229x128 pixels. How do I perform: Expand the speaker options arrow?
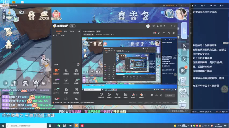click(x=145, y=95)
